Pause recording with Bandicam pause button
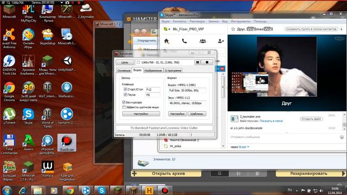Viewport: 347px width, 195px height. click(x=197, y=62)
